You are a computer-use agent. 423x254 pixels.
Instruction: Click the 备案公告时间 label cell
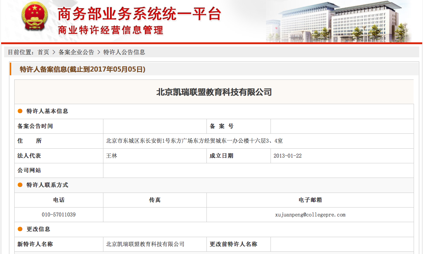coord(59,126)
